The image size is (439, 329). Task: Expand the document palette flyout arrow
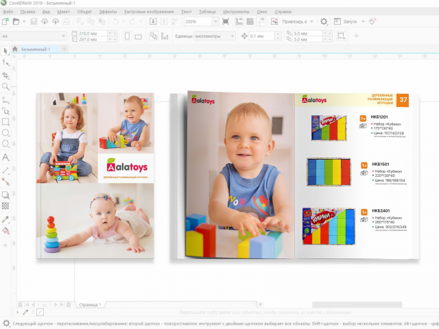click(x=17, y=312)
